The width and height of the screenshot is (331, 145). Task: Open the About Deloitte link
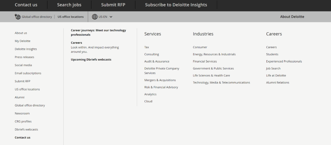[x=292, y=17]
